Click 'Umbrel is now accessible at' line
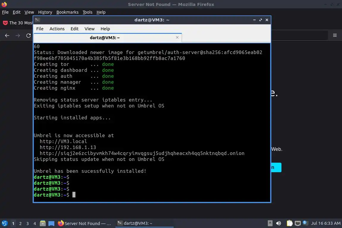Viewport: 342px width, 228px height. point(74,135)
